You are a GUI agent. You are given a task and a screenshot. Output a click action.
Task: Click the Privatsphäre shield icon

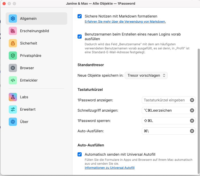[x=13, y=56]
